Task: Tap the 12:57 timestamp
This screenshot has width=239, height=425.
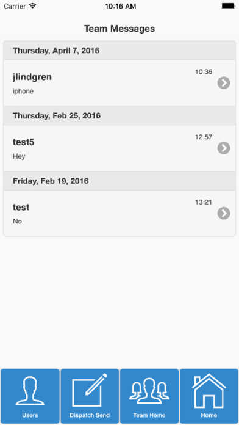Action: coord(204,137)
